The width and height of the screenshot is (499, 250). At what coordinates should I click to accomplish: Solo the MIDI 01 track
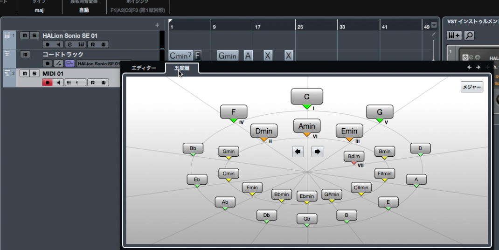pos(35,74)
